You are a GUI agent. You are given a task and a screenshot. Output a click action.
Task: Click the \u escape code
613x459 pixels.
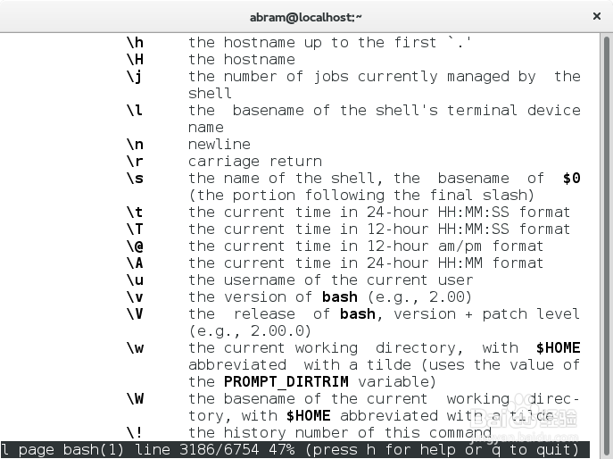(x=135, y=280)
